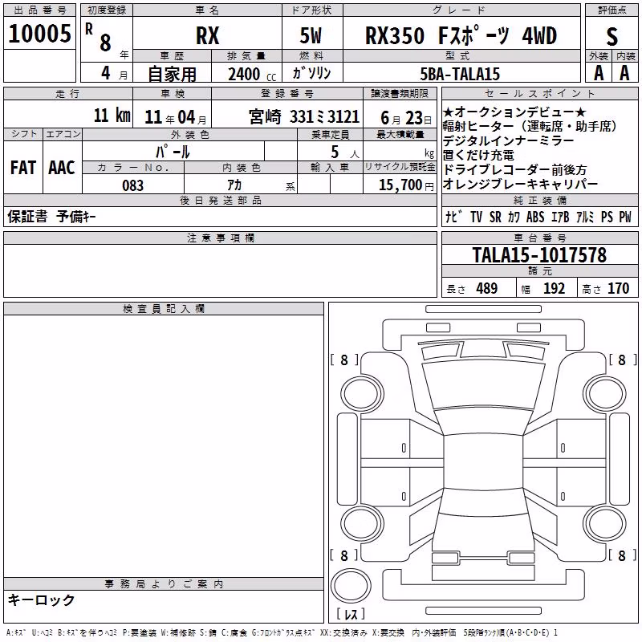The height and width of the screenshot is (642, 642).
Task: Select first registration month 4月
Action: (115, 74)
